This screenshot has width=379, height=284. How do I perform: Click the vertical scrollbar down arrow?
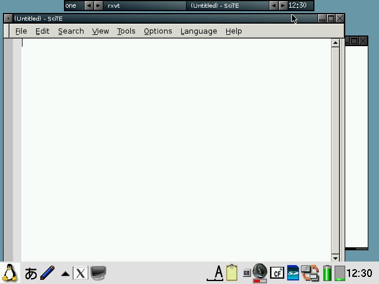(336, 257)
